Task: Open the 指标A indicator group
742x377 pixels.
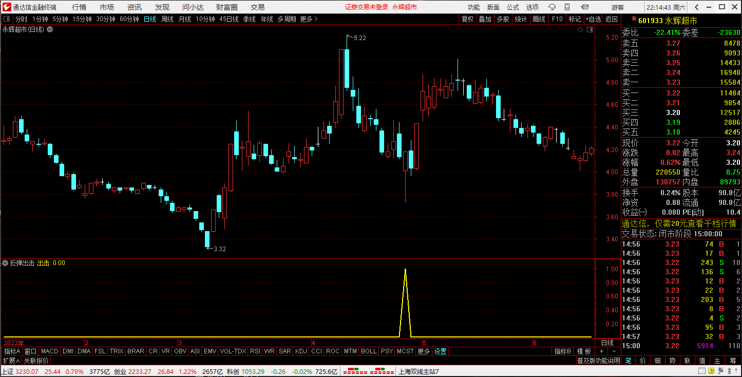Action: coord(12,351)
